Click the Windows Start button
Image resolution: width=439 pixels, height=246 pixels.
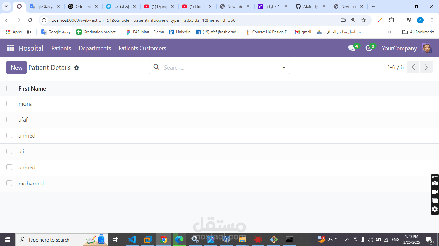[8, 240]
